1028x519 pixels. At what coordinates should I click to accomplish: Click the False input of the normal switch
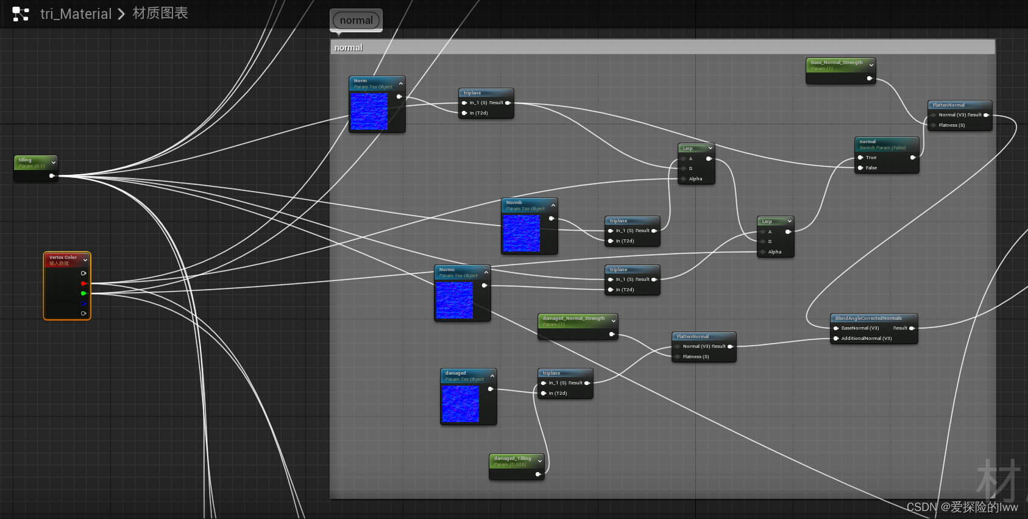tap(860, 168)
